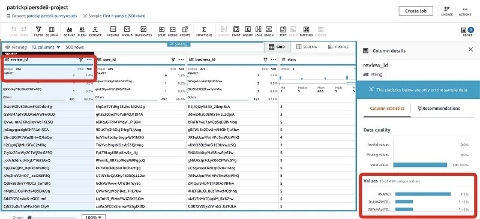Select cell OYwu-mXZKXcDlavWe1KESQ
The image size is (480, 219).
click(x=49, y=122)
